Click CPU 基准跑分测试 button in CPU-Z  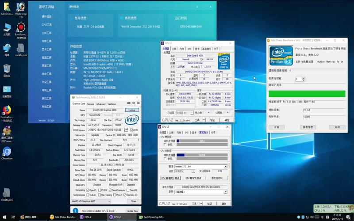pos(170,178)
